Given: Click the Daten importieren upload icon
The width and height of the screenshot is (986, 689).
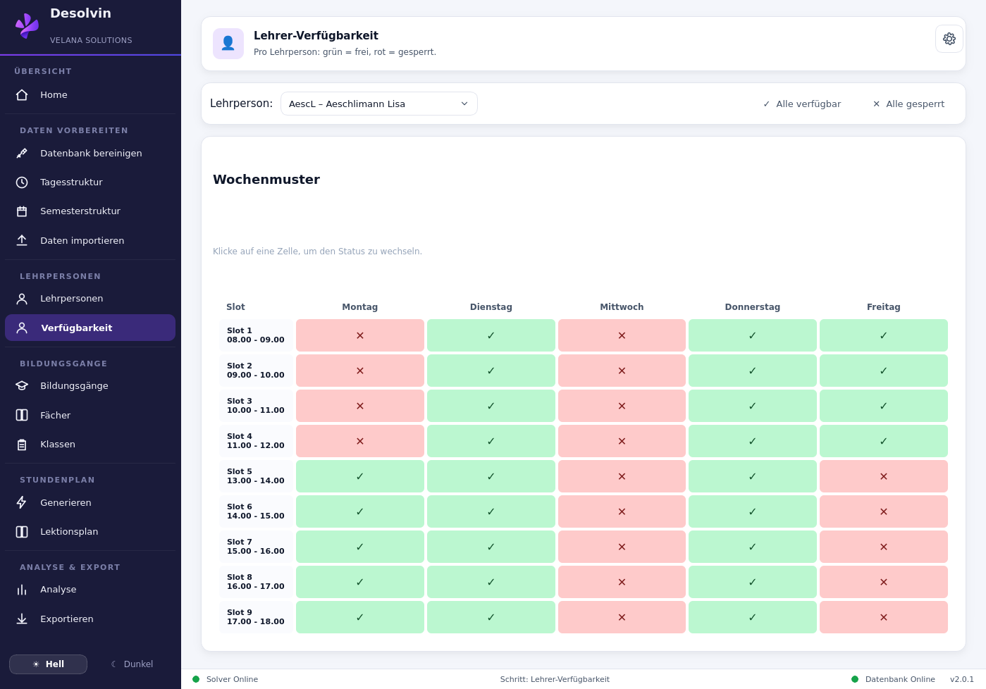Looking at the screenshot, I should (22, 240).
